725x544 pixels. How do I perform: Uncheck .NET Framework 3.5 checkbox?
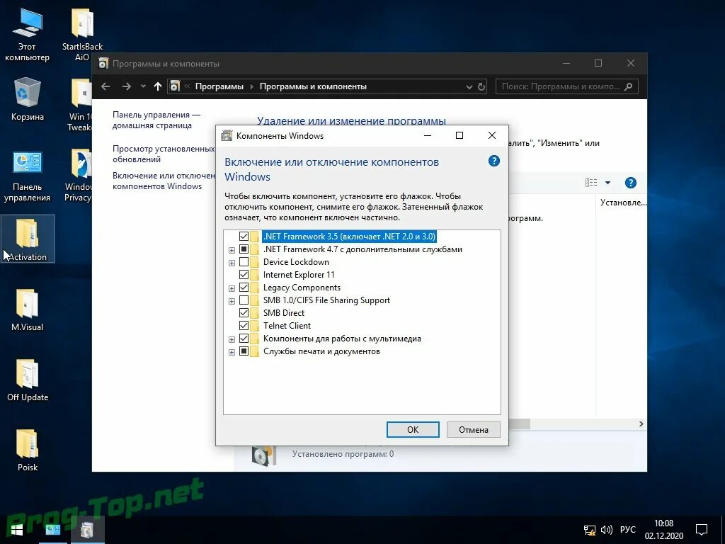[x=244, y=237]
